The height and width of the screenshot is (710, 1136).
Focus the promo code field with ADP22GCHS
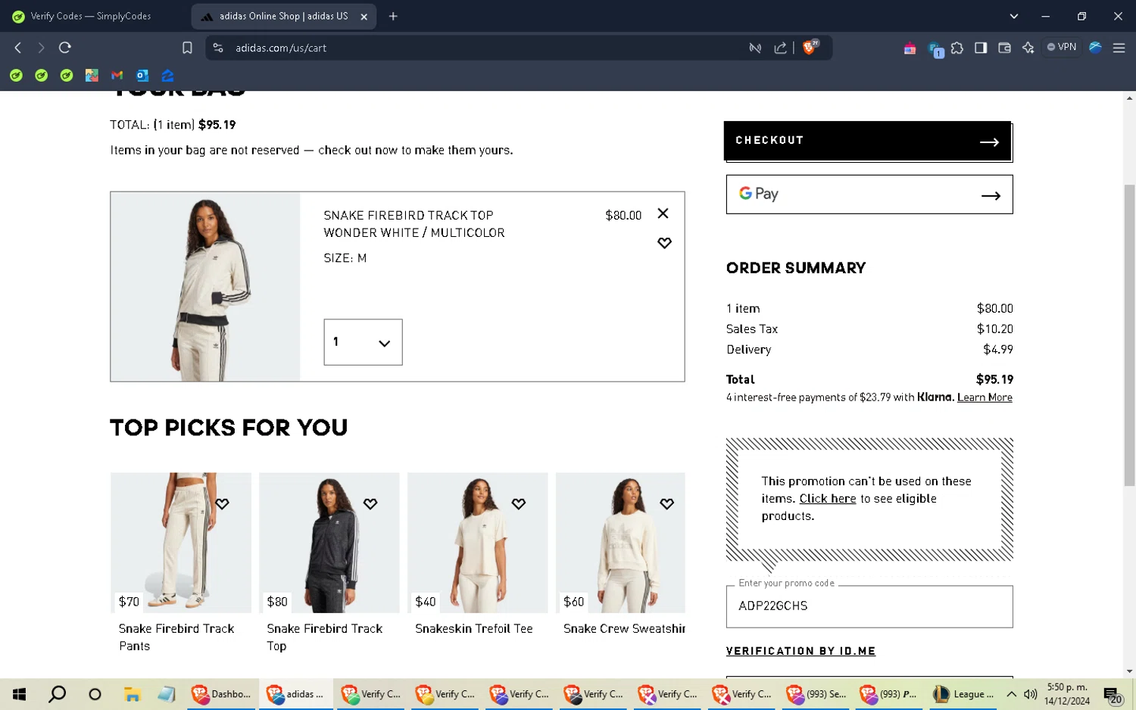coord(869,606)
